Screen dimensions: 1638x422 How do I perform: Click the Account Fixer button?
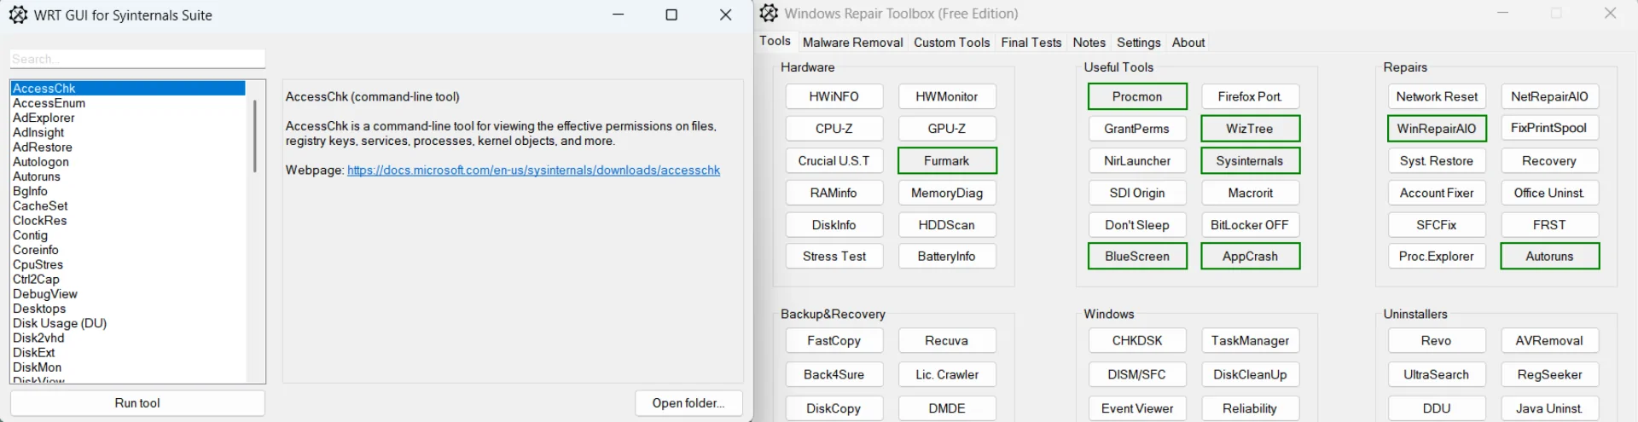(x=1437, y=193)
